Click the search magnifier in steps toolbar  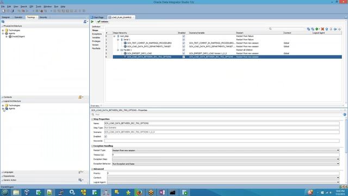270,29
